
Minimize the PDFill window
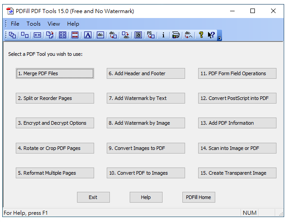(232, 11)
